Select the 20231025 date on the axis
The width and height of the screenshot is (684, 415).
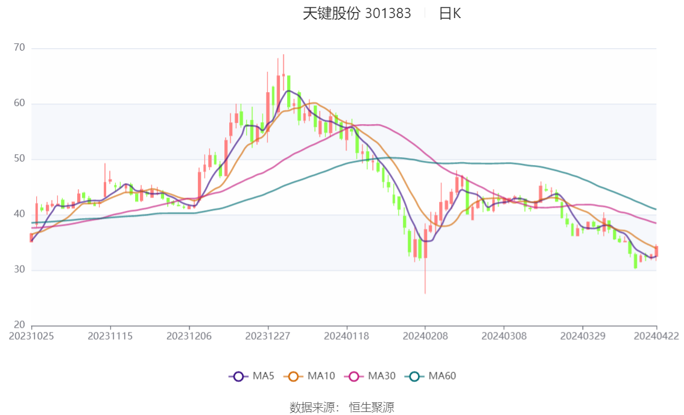tap(31, 336)
